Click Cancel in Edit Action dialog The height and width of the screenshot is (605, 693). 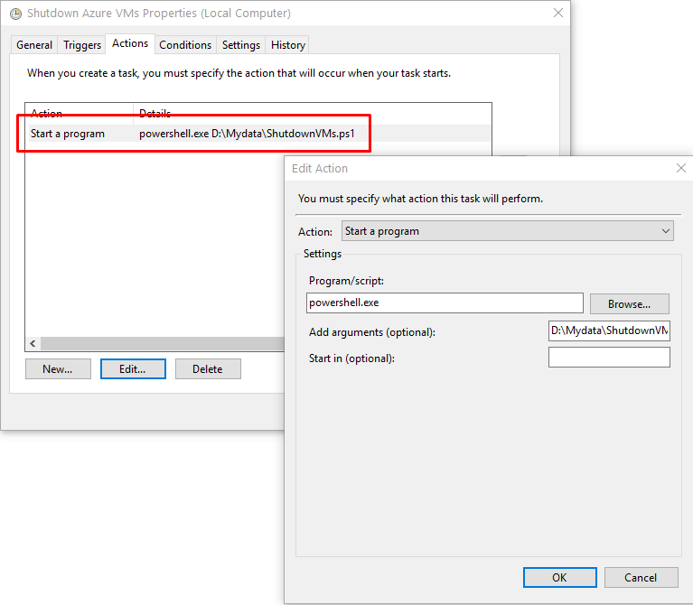pos(641,577)
